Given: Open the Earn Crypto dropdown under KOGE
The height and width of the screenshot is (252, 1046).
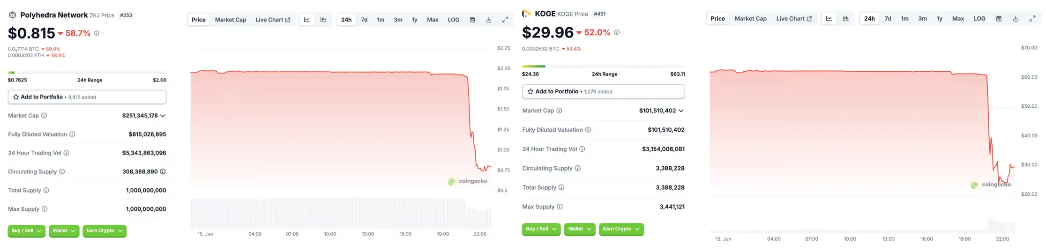Looking at the screenshot, I should [621, 229].
